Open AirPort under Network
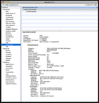The image size is (99, 103). point(8,51)
